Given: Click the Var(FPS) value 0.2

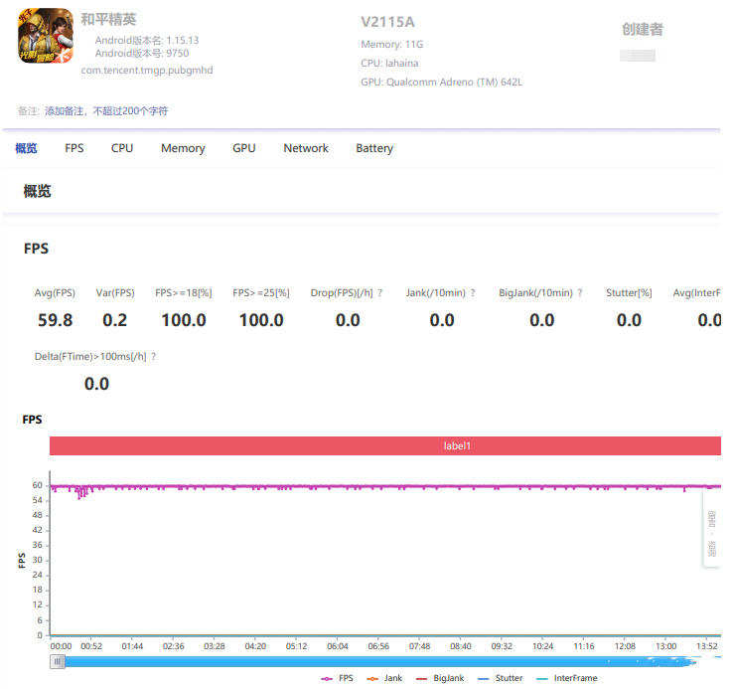Looking at the screenshot, I should coord(115,320).
